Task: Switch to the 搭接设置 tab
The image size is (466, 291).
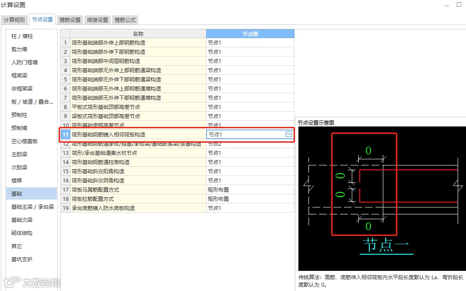Action: (x=98, y=20)
